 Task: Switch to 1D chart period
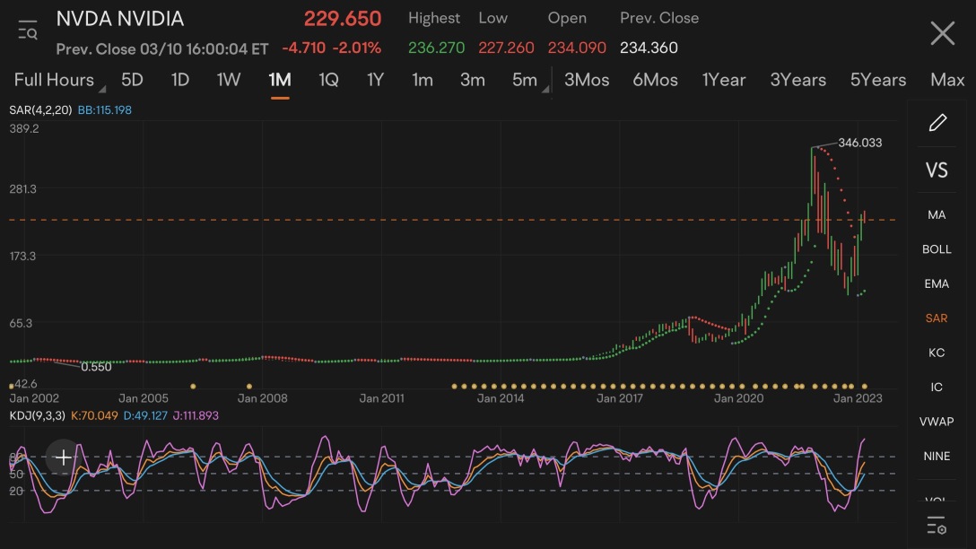tap(180, 80)
